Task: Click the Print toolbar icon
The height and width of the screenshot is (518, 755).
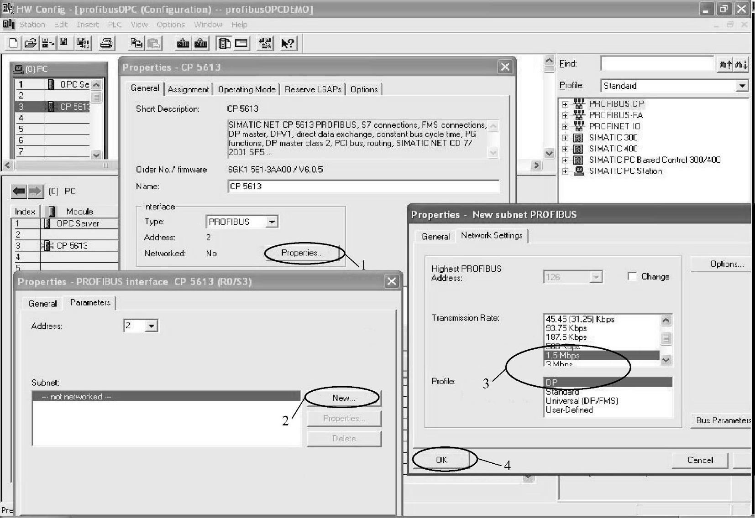Action: 106,43
